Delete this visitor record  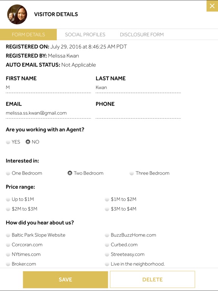(153, 280)
